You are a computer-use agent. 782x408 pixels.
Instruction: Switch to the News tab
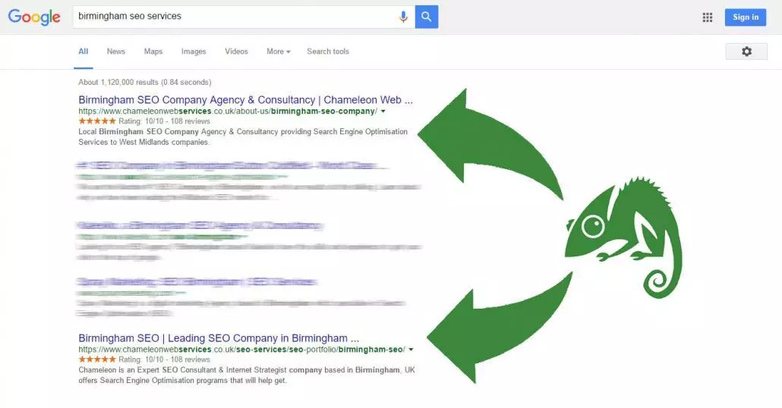[x=115, y=52]
